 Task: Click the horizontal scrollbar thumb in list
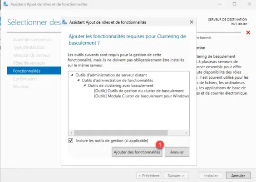tap(121, 132)
